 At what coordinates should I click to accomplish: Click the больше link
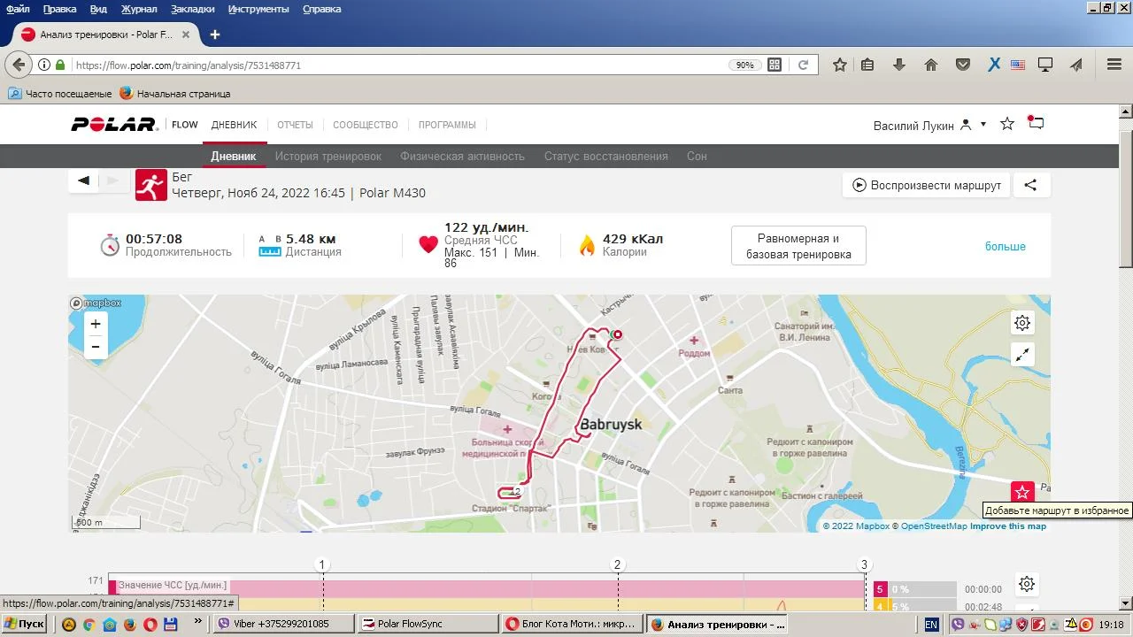point(1006,246)
